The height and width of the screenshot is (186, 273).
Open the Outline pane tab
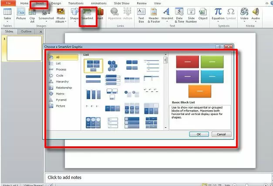tap(26, 32)
